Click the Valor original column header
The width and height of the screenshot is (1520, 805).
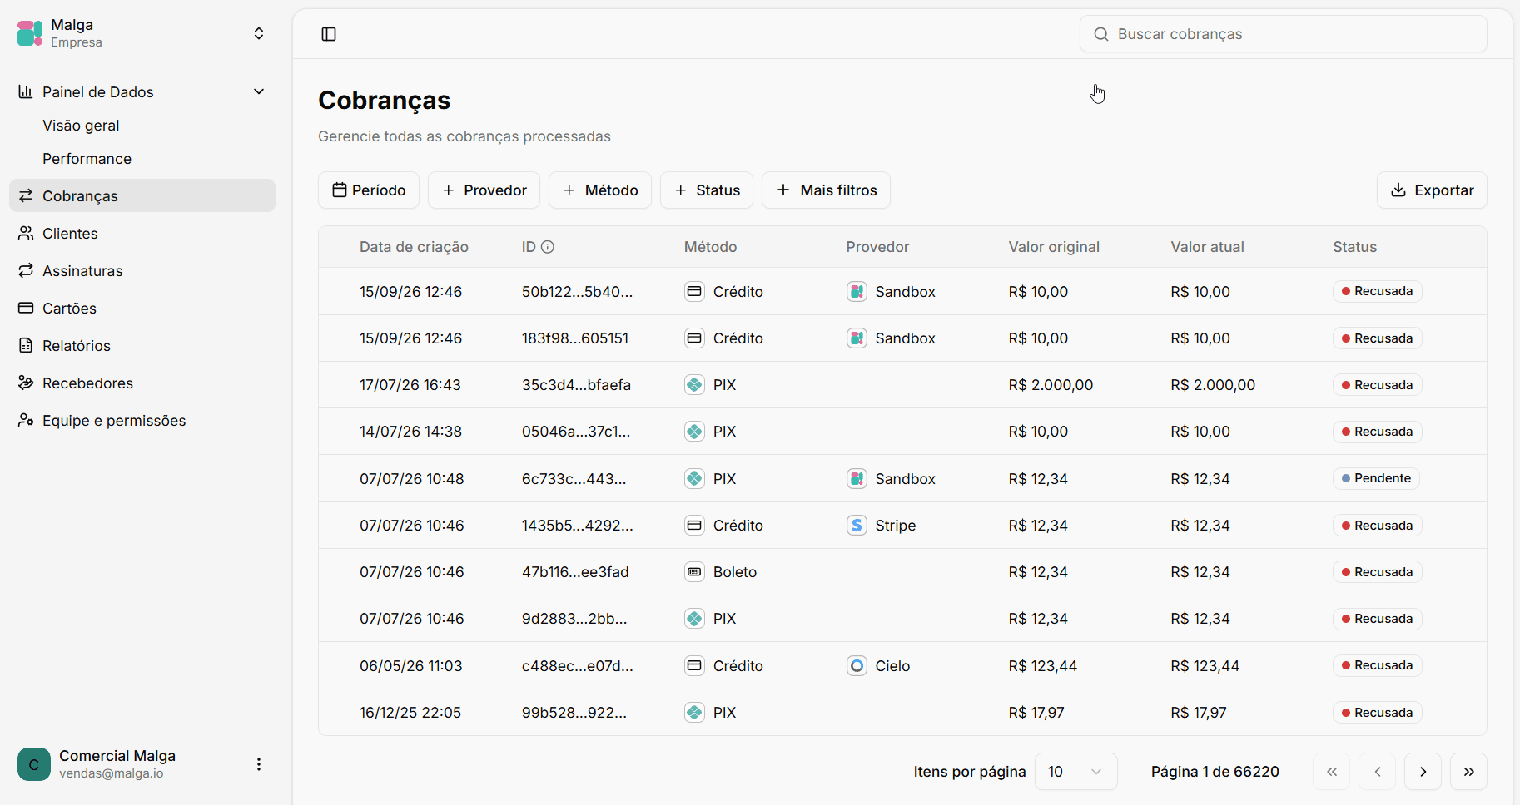tap(1054, 247)
